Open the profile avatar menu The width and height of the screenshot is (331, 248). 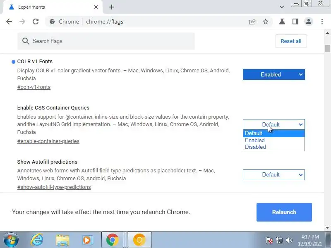pyautogui.click(x=309, y=21)
